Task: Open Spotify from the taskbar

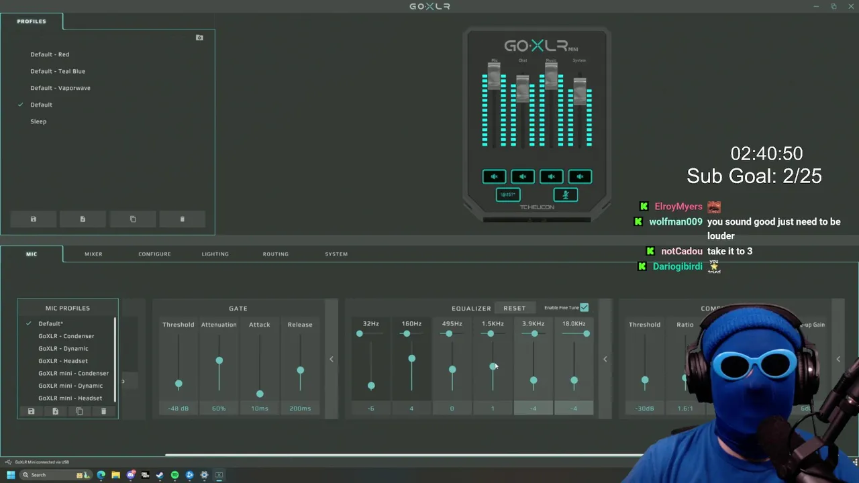Action: (x=174, y=475)
